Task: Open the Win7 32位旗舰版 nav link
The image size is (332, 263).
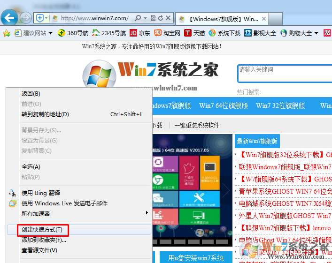Action: point(280,105)
